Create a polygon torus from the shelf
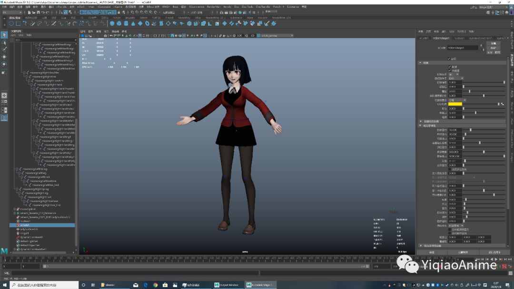514x289 pixels. [x=147, y=24]
